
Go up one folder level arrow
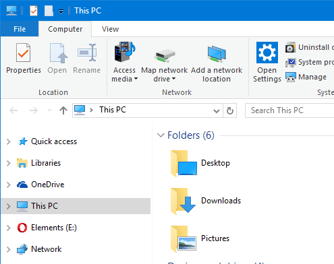coord(63,110)
